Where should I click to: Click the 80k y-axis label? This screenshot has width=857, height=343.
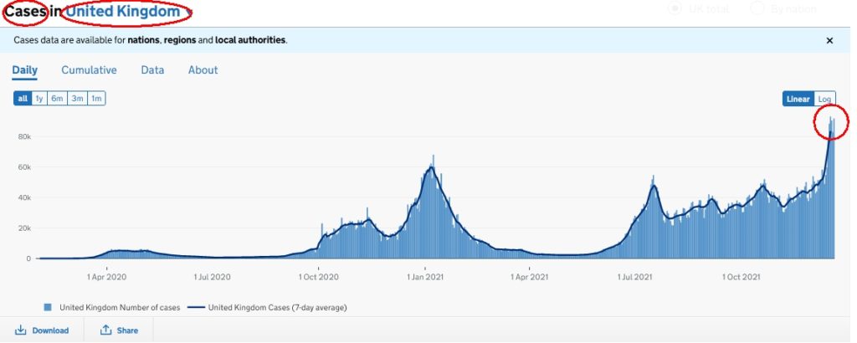point(24,136)
